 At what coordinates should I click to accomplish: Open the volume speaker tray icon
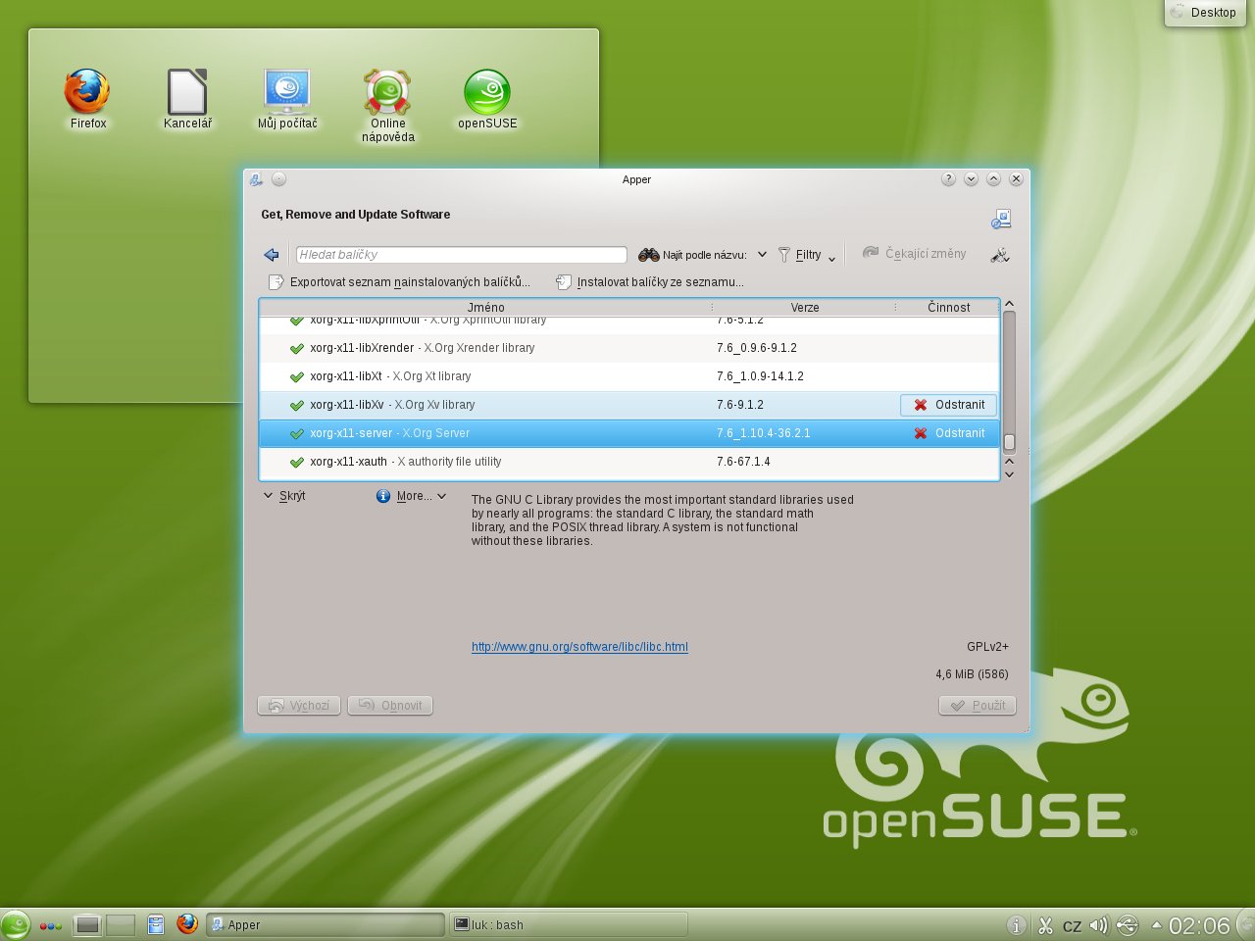pos(1099,925)
